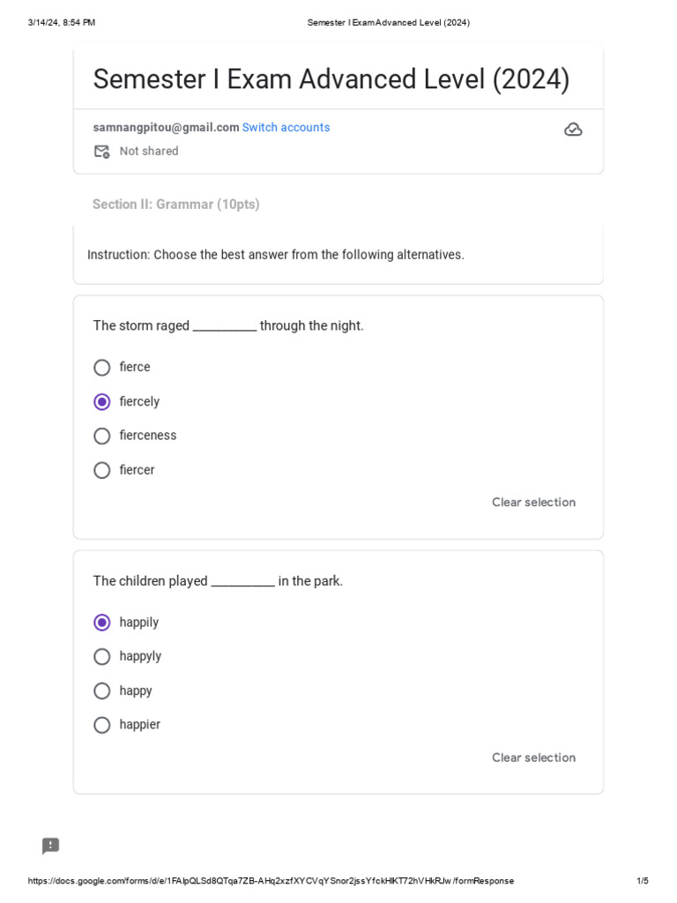Select the "happily" radio option
Viewport: 677px width, 903px height.
[102, 623]
